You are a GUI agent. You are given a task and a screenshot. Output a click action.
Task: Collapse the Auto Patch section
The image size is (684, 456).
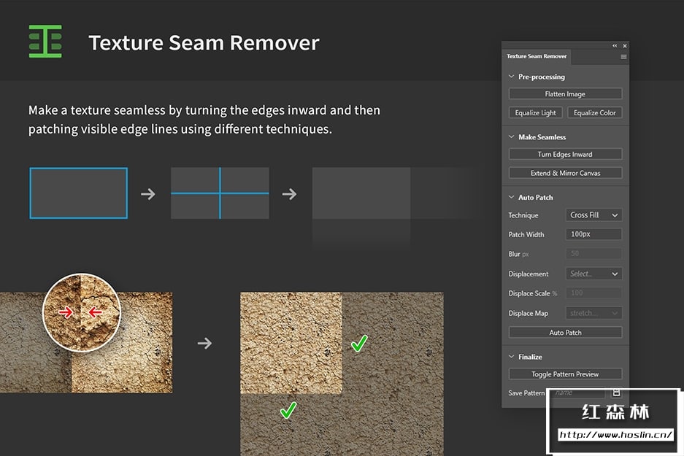click(511, 198)
